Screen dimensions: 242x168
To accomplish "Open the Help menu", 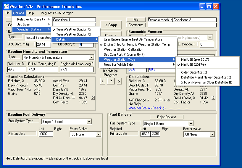I will [31, 13].
